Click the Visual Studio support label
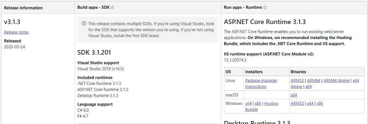 click(x=98, y=63)
